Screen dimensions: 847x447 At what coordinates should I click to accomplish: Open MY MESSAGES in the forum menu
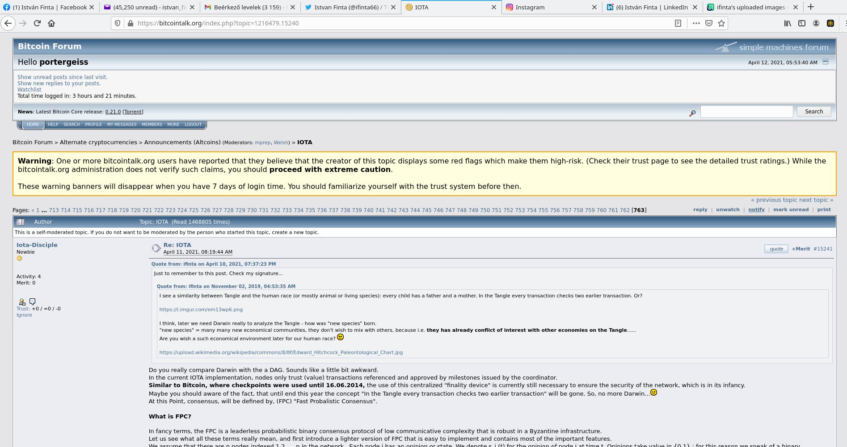[122, 125]
